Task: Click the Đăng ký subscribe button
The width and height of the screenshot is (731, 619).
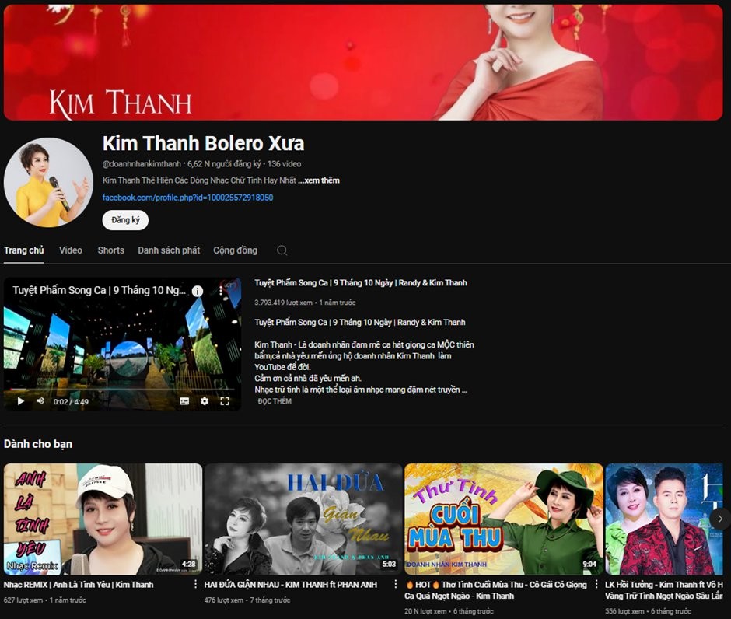Action: 125,220
